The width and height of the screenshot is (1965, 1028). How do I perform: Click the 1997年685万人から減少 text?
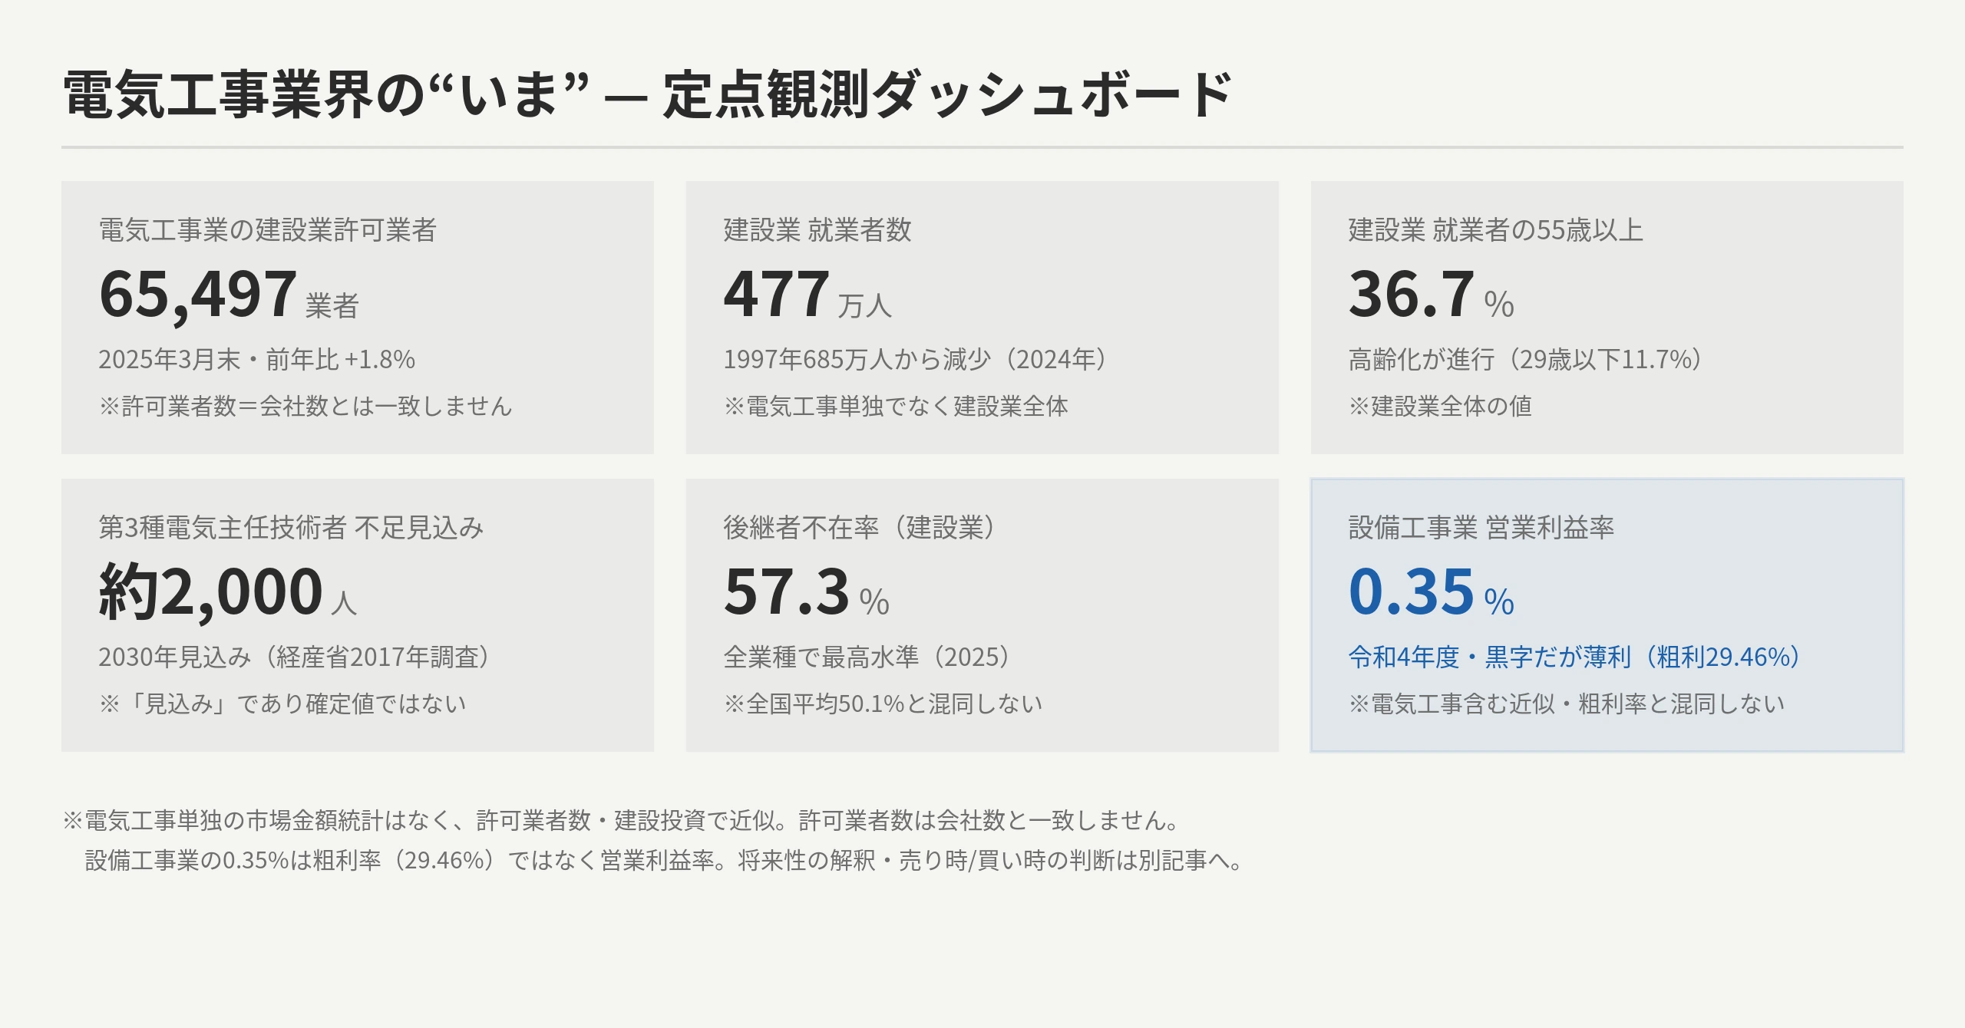pos(857,360)
